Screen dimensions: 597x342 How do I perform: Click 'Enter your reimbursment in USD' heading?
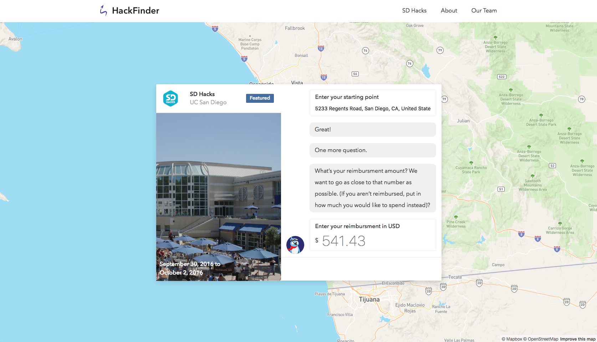(x=357, y=226)
